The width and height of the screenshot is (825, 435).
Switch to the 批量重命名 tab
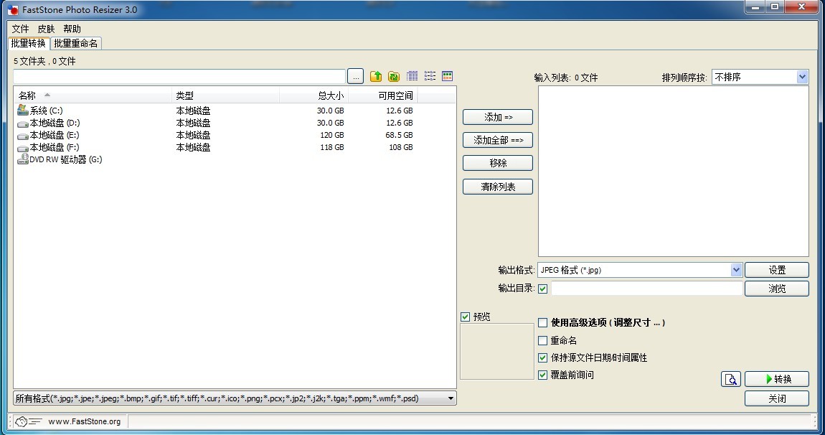point(75,43)
